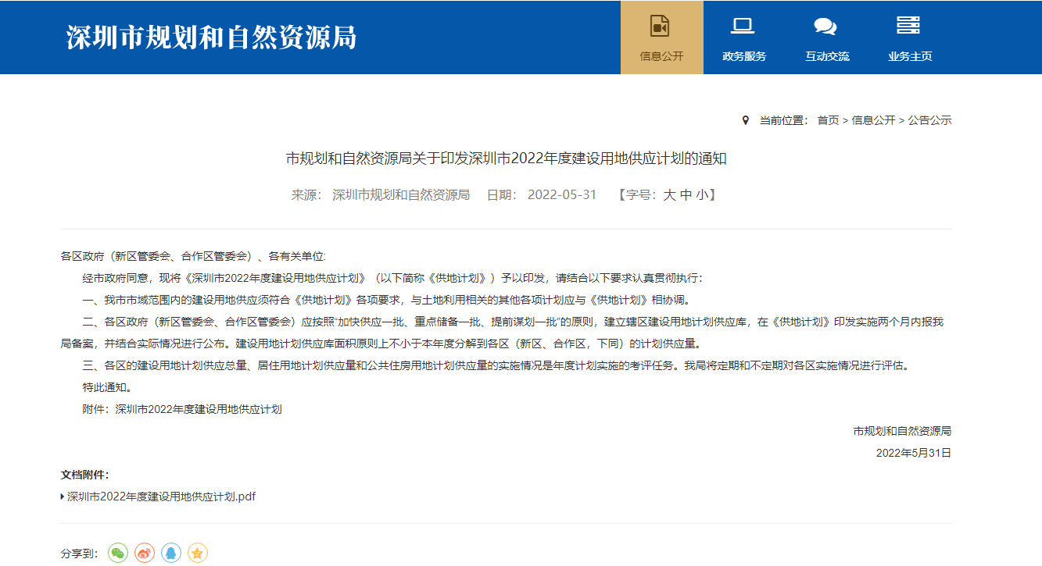
Task: Open the 业务主页 navigation tab label
Action: [x=910, y=56]
